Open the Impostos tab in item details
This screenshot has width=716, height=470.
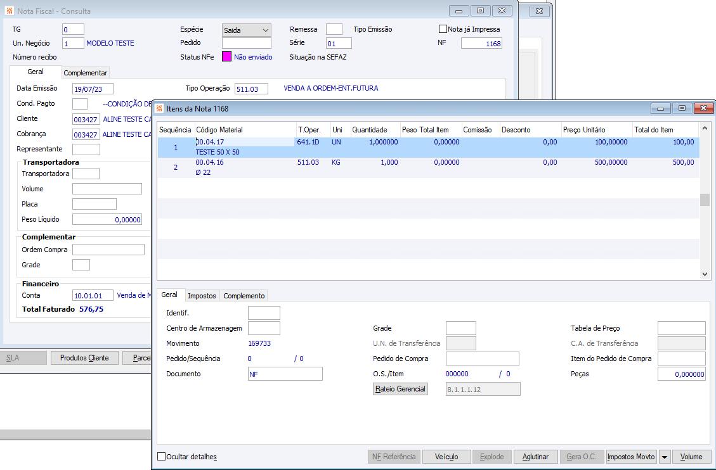tap(202, 296)
